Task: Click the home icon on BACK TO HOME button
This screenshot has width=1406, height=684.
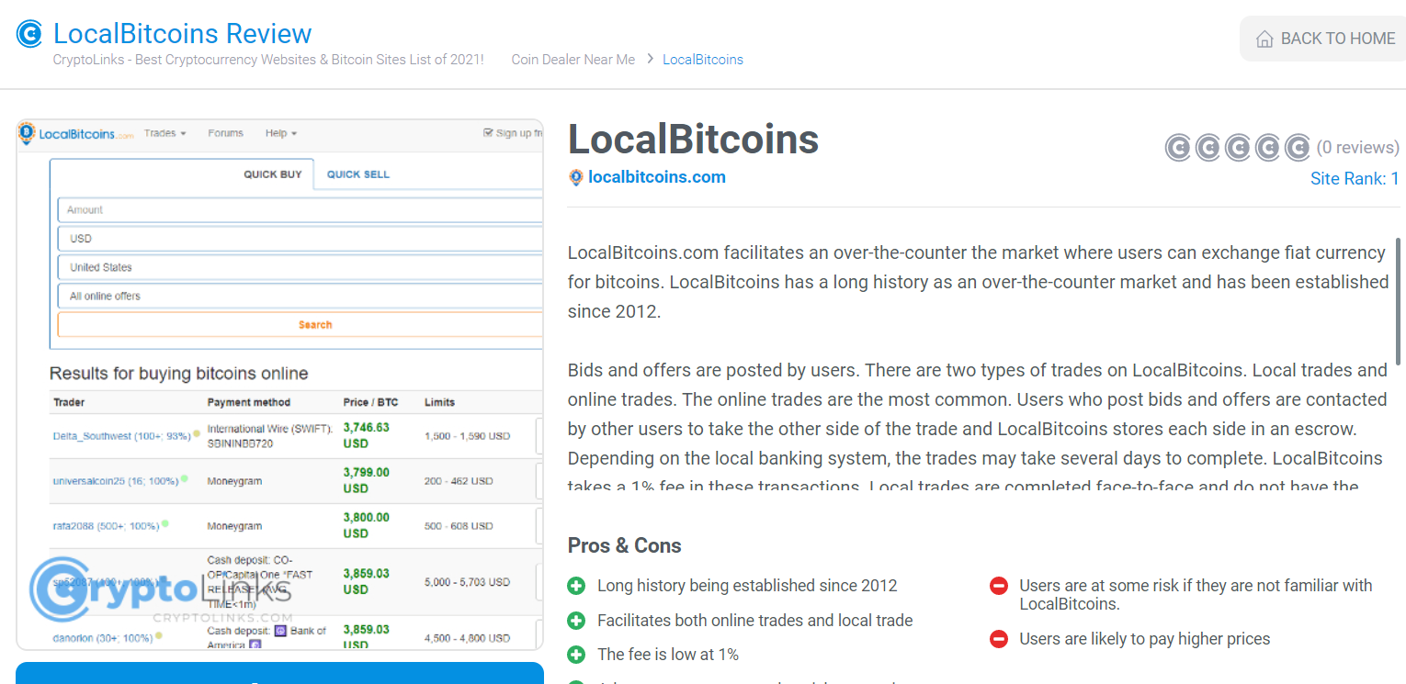Action: tap(1264, 39)
